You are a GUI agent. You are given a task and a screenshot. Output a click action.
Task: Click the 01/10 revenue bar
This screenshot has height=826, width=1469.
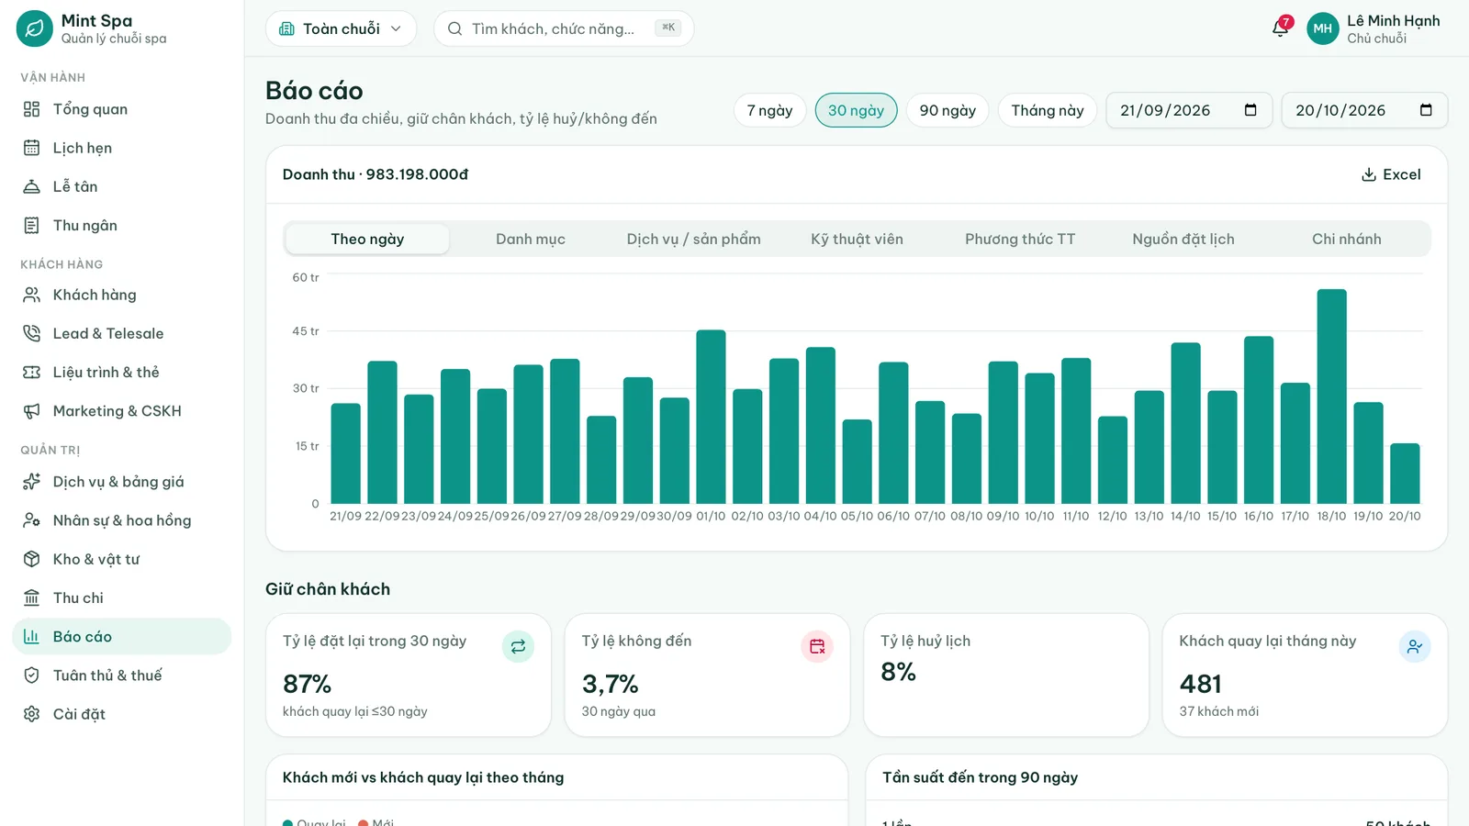pyautogui.click(x=711, y=417)
